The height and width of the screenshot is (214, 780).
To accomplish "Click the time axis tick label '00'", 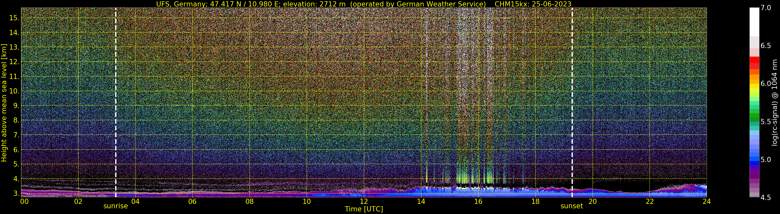I will pyautogui.click(x=24, y=201).
